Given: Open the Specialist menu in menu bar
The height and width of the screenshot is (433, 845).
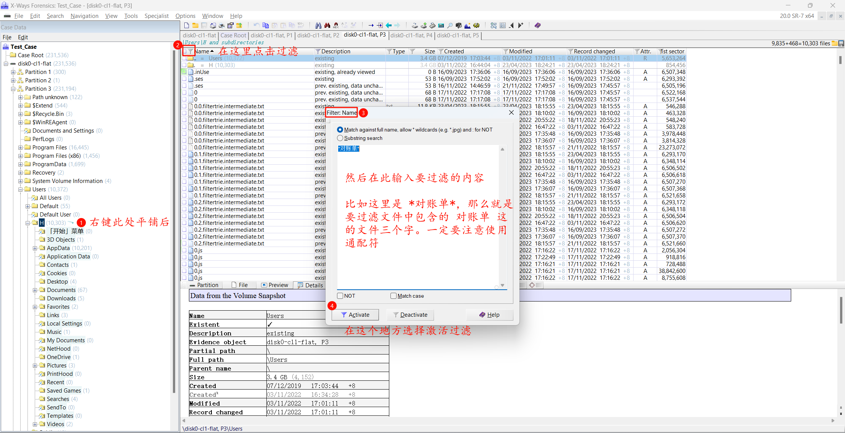Looking at the screenshot, I should [156, 16].
